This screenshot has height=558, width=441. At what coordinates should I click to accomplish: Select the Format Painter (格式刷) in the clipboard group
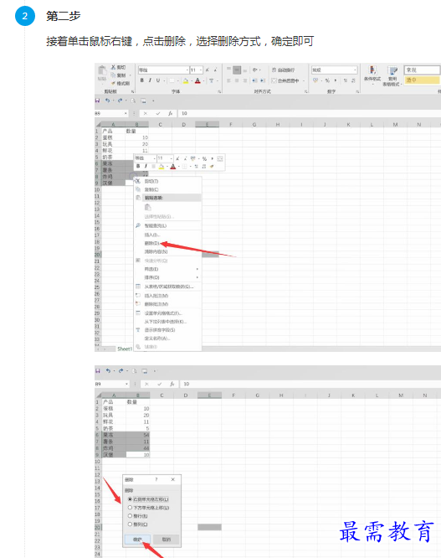pos(121,83)
